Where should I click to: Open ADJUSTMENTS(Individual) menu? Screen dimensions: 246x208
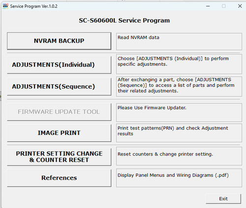click(x=59, y=65)
